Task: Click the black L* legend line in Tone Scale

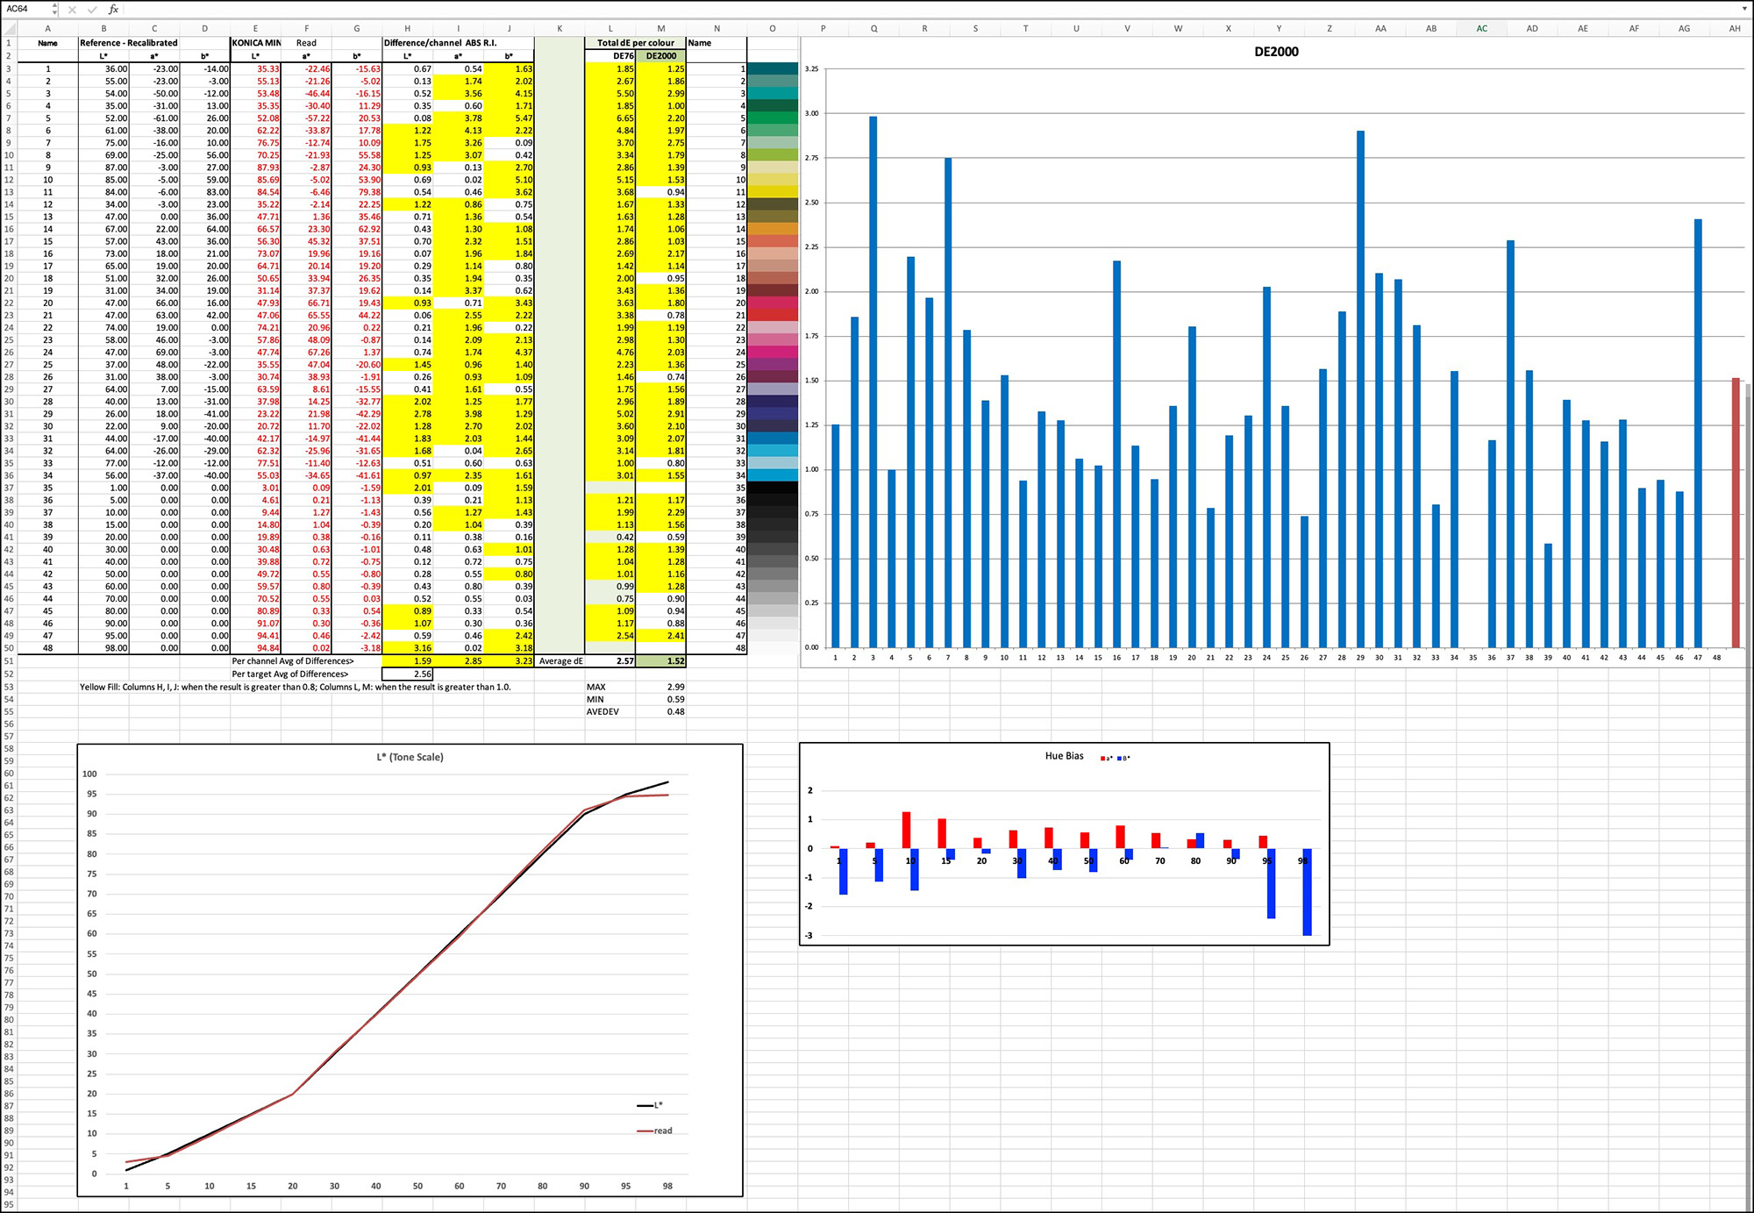Action: pos(645,1105)
